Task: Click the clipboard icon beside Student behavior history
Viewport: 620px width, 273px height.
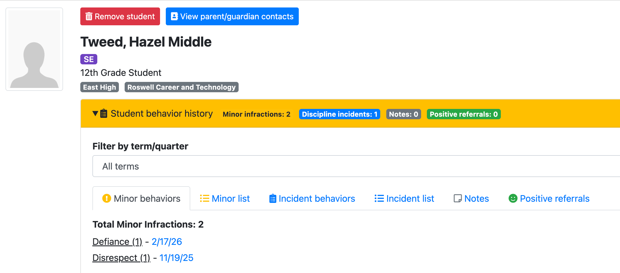Action: tap(104, 114)
